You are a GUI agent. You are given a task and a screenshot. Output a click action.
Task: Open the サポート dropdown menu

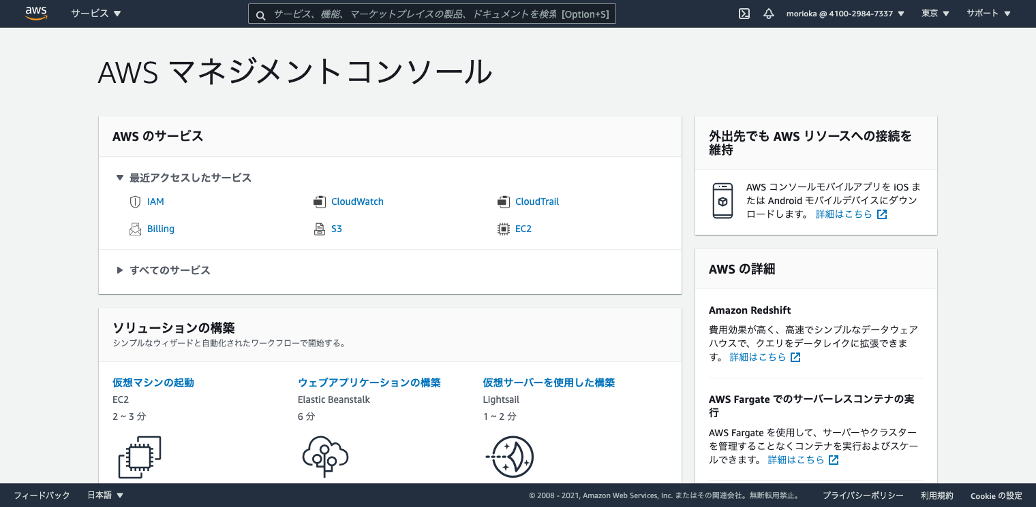click(989, 14)
